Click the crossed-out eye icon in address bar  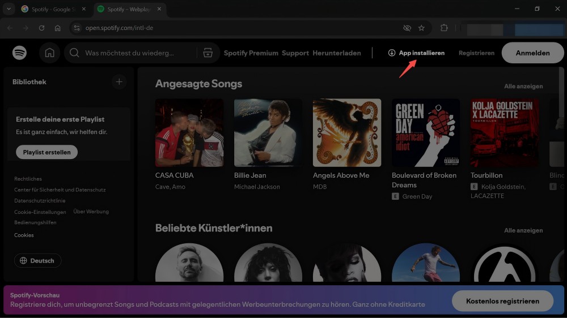coord(407,28)
